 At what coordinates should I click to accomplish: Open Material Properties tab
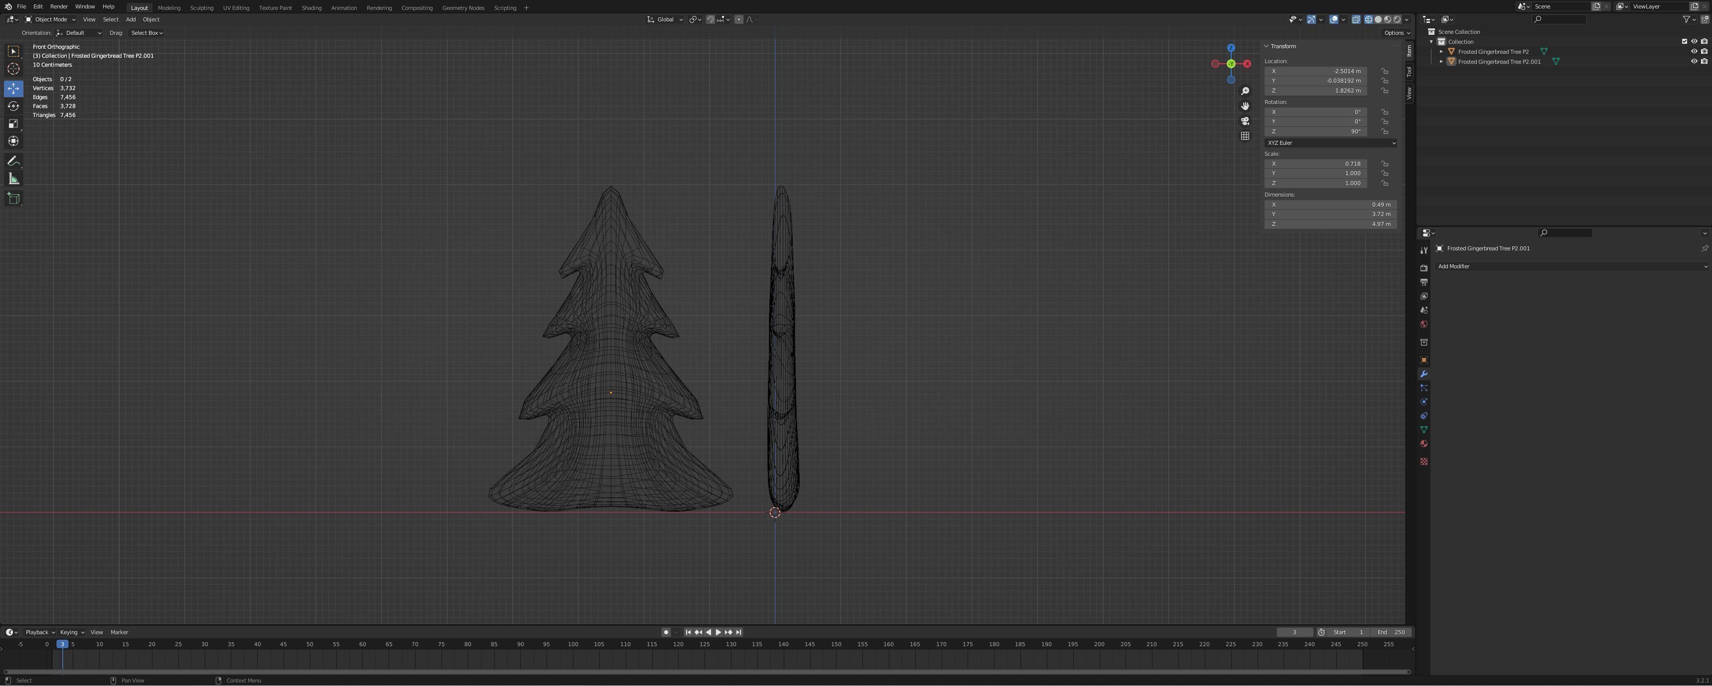pyautogui.click(x=1424, y=443)
